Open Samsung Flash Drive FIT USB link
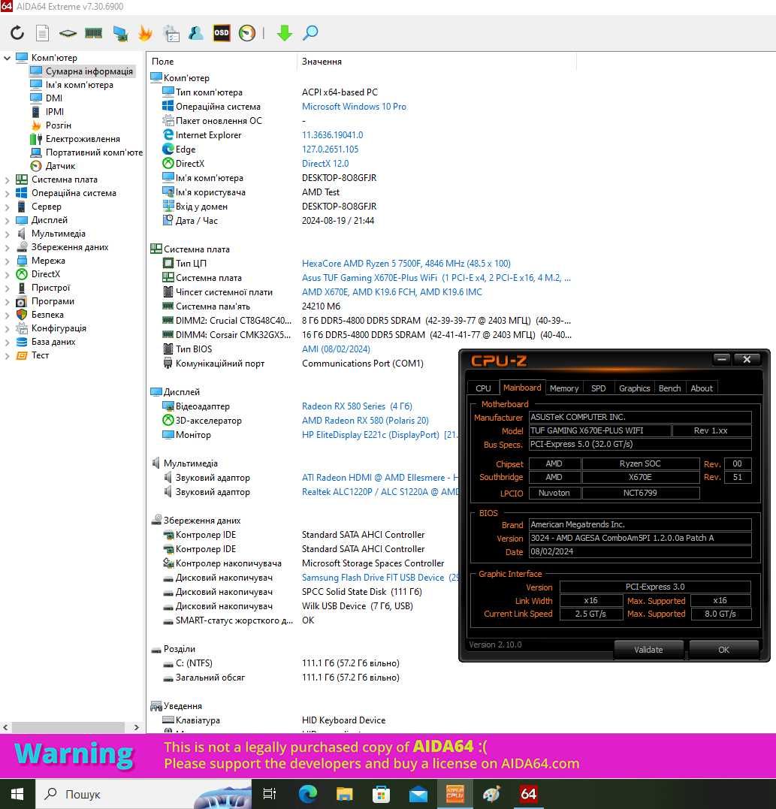Image resolution: width=776 pixels, height=809 pixels. tap(380, 578)
